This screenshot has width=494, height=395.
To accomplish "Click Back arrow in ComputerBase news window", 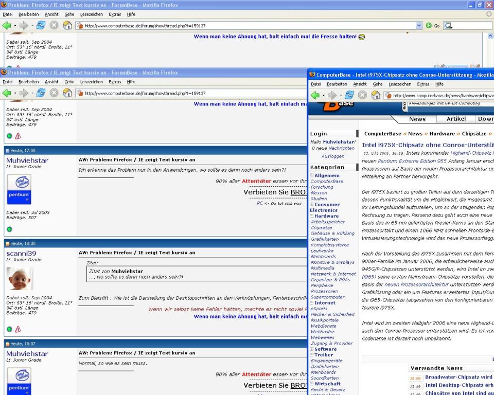I will coord(315,95).
